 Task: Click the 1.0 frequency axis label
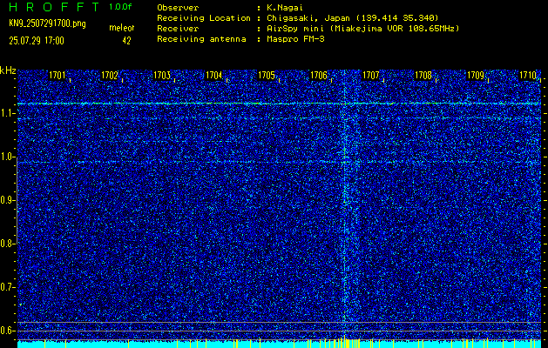click(x=6, y=157)
